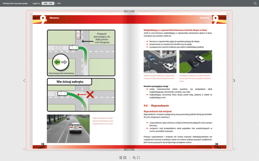This screenshot has width=259, height=161.
Task: Go to next page with right arrow
Action: tap(234, 80)
